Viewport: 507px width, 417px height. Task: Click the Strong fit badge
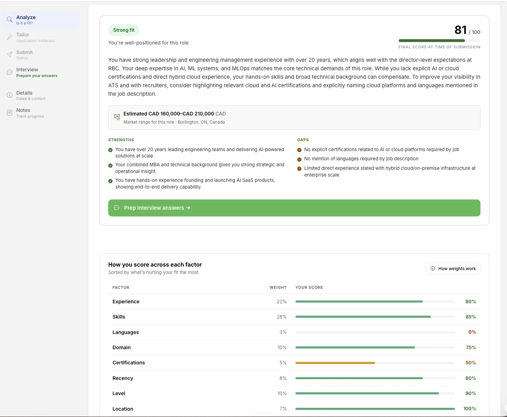123,30
